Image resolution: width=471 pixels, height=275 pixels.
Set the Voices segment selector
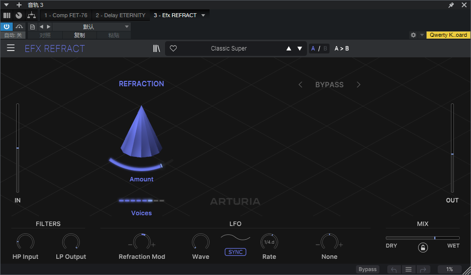pyautogui.click(x=141, y=200)
